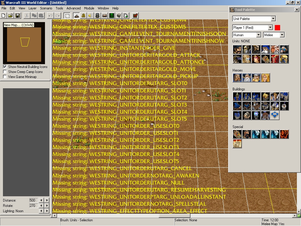Activate the dashed-rectangle selection brush
The width and height of the screenshot is (301, 226).
tap(67, 16)
